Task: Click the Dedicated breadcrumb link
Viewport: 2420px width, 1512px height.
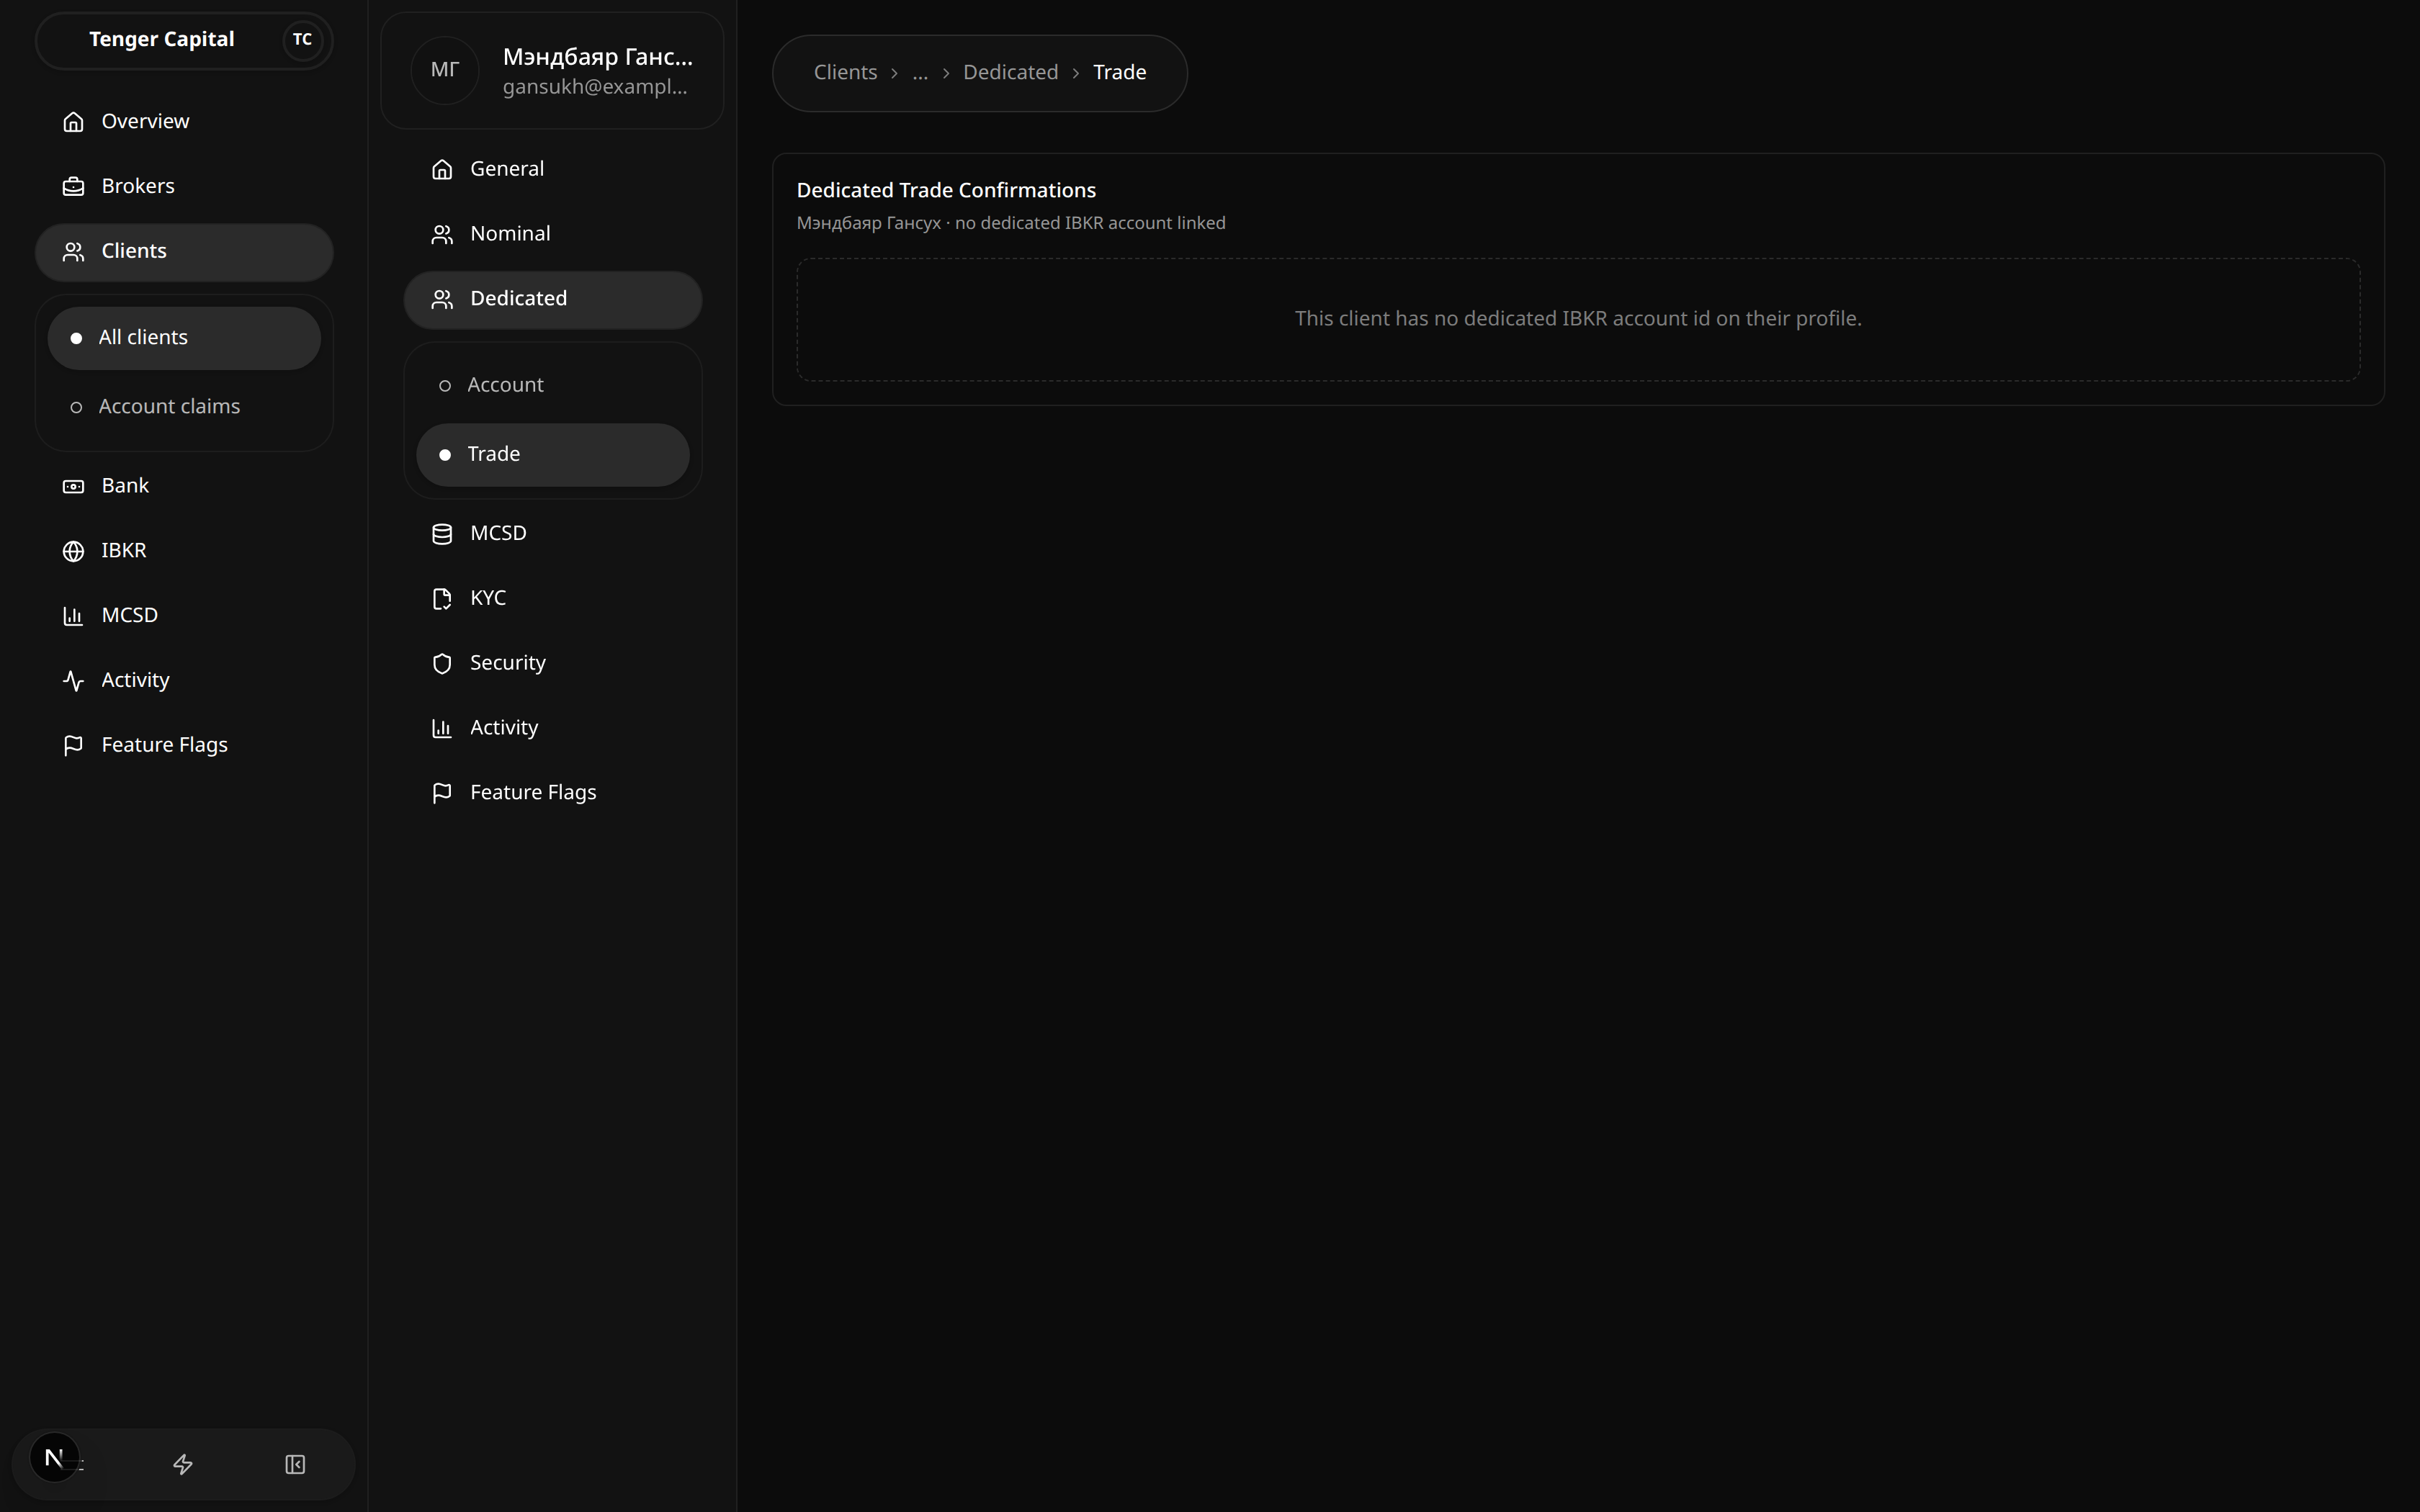Action: click(1010, 73)
